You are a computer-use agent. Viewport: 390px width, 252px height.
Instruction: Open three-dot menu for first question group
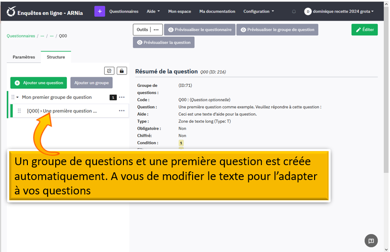point(123,97)
